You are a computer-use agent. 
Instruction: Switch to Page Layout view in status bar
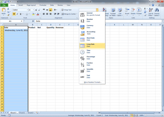(134, 115)
